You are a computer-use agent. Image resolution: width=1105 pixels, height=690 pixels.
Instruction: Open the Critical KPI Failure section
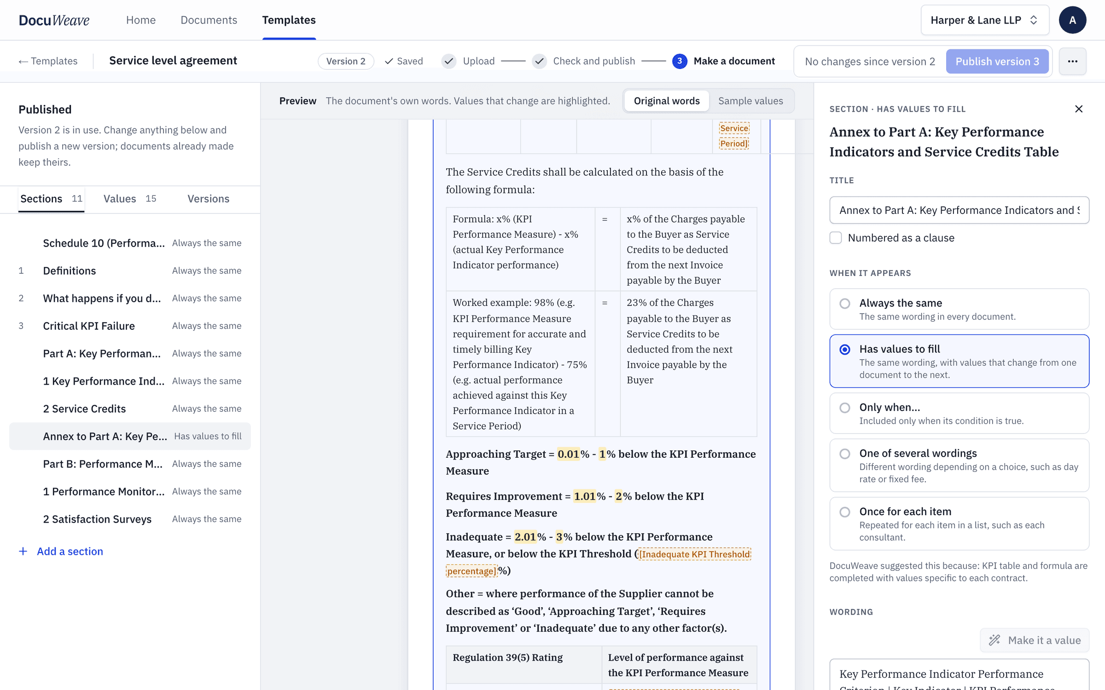point(130,326)
